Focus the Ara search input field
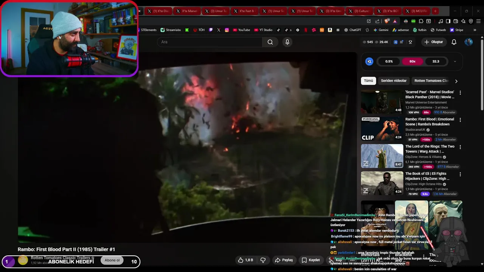The height and width of the screenshot is (272, 484). (210, 42)
